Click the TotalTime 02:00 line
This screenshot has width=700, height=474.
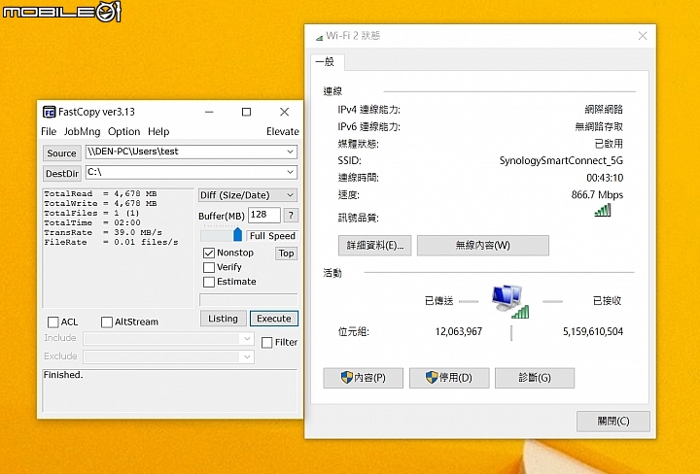point(92,222)
